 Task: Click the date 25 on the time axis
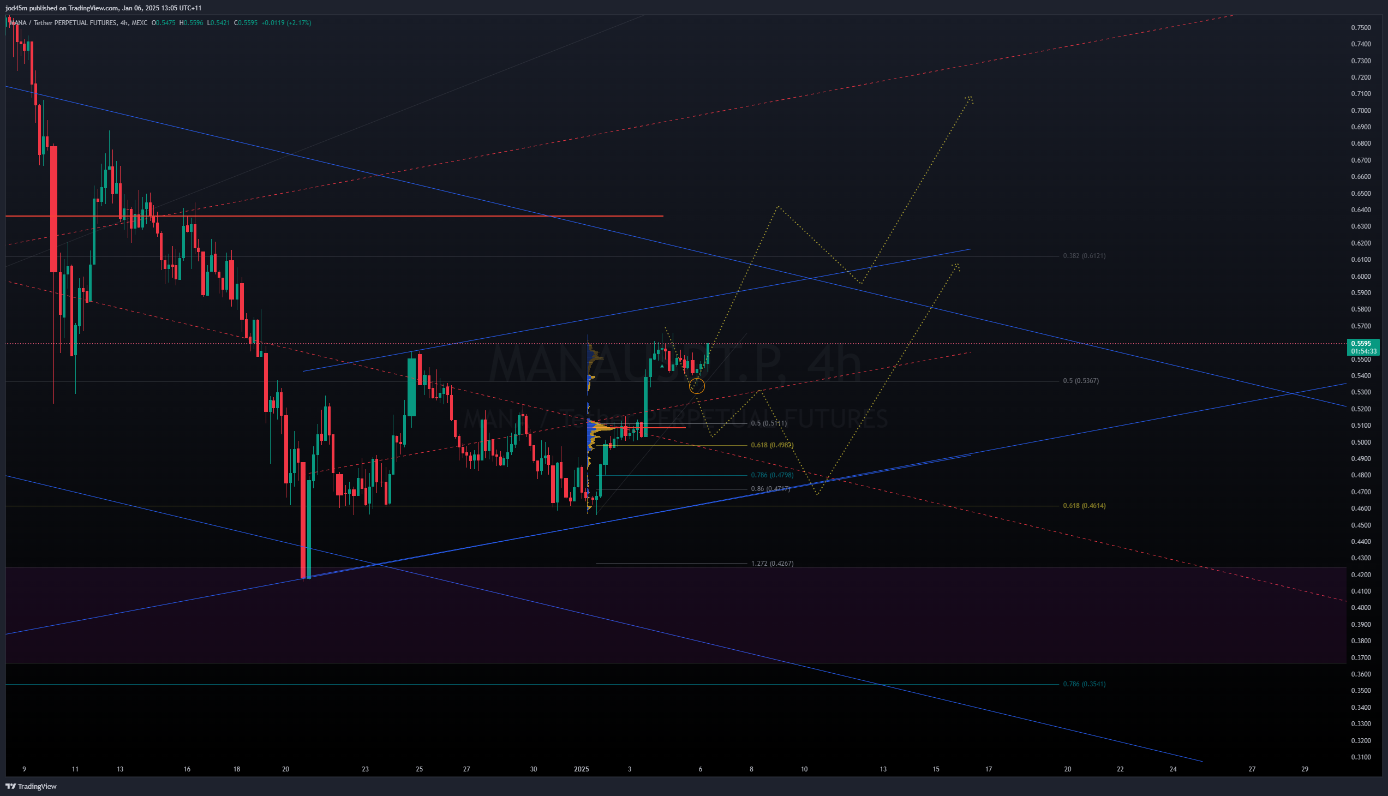420,769
